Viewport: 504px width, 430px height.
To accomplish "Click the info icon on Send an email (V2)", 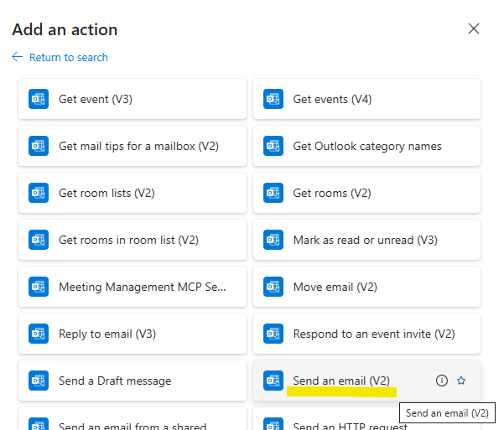I will [x=442, y=381].
